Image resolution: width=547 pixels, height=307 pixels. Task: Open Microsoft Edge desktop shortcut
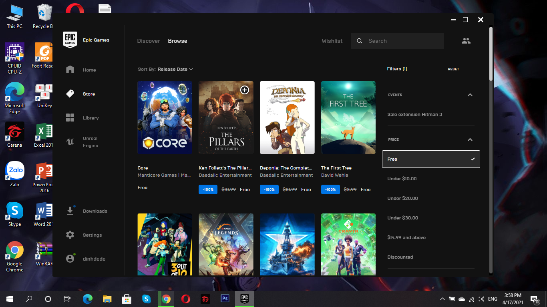coord(15,98)
